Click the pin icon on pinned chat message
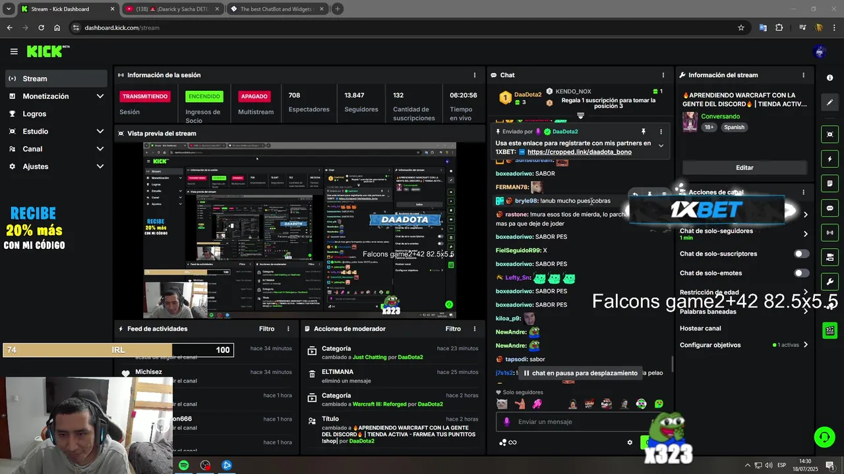Image resolution: width=844 pixels, height=474 pixels. pos(643,132)
